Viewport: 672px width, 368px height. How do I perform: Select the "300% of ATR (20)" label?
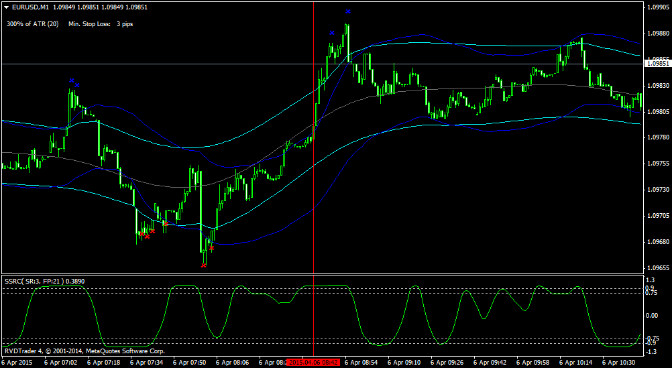point(33,24)
